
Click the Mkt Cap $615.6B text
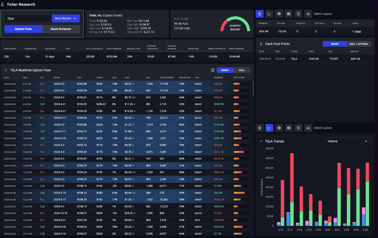(x=138, y=21)
